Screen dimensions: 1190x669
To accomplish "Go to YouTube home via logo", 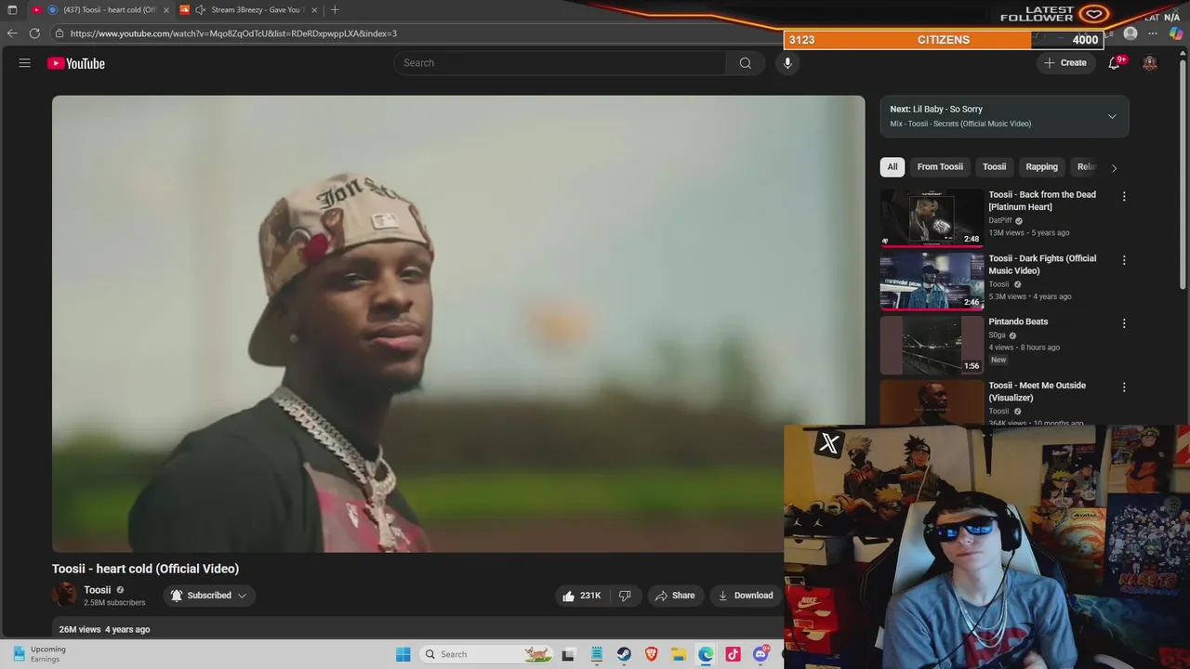I will pos(76,63).
